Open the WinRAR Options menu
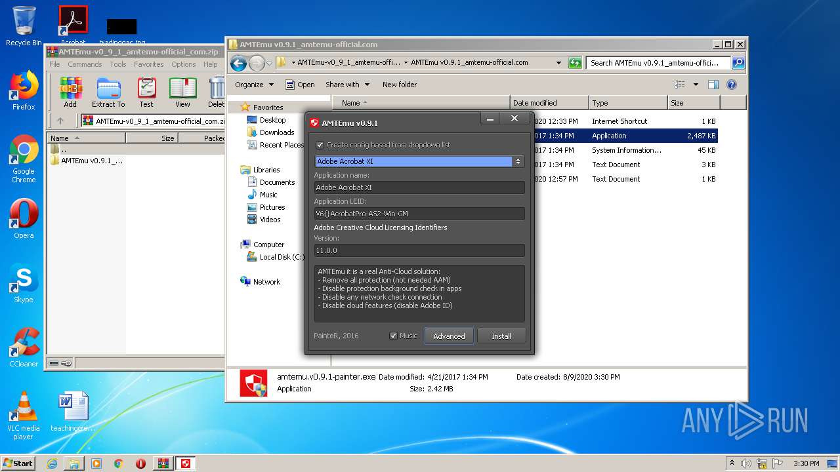Viewport: 840px width, 472px height. [x=184, y=64]
